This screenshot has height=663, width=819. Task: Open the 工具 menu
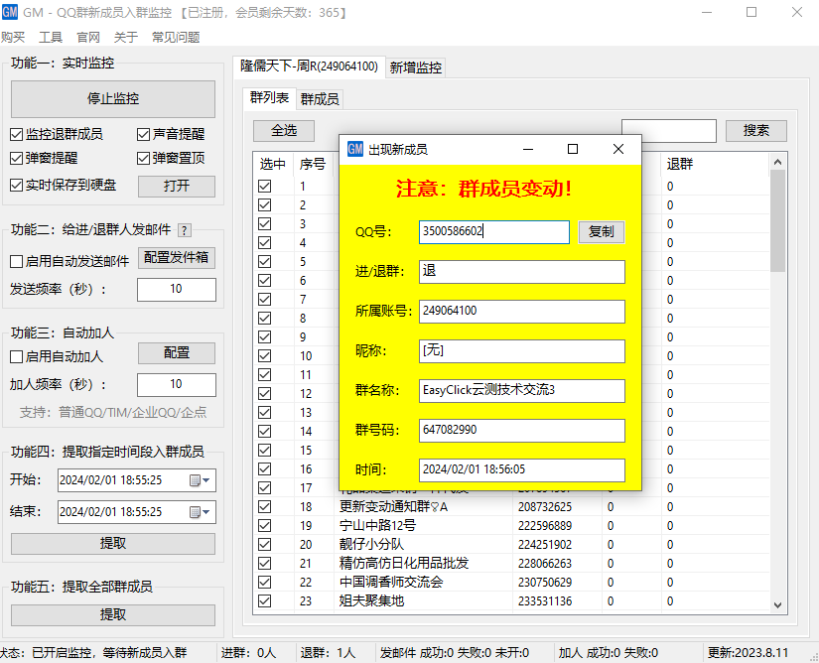[50, 37]
